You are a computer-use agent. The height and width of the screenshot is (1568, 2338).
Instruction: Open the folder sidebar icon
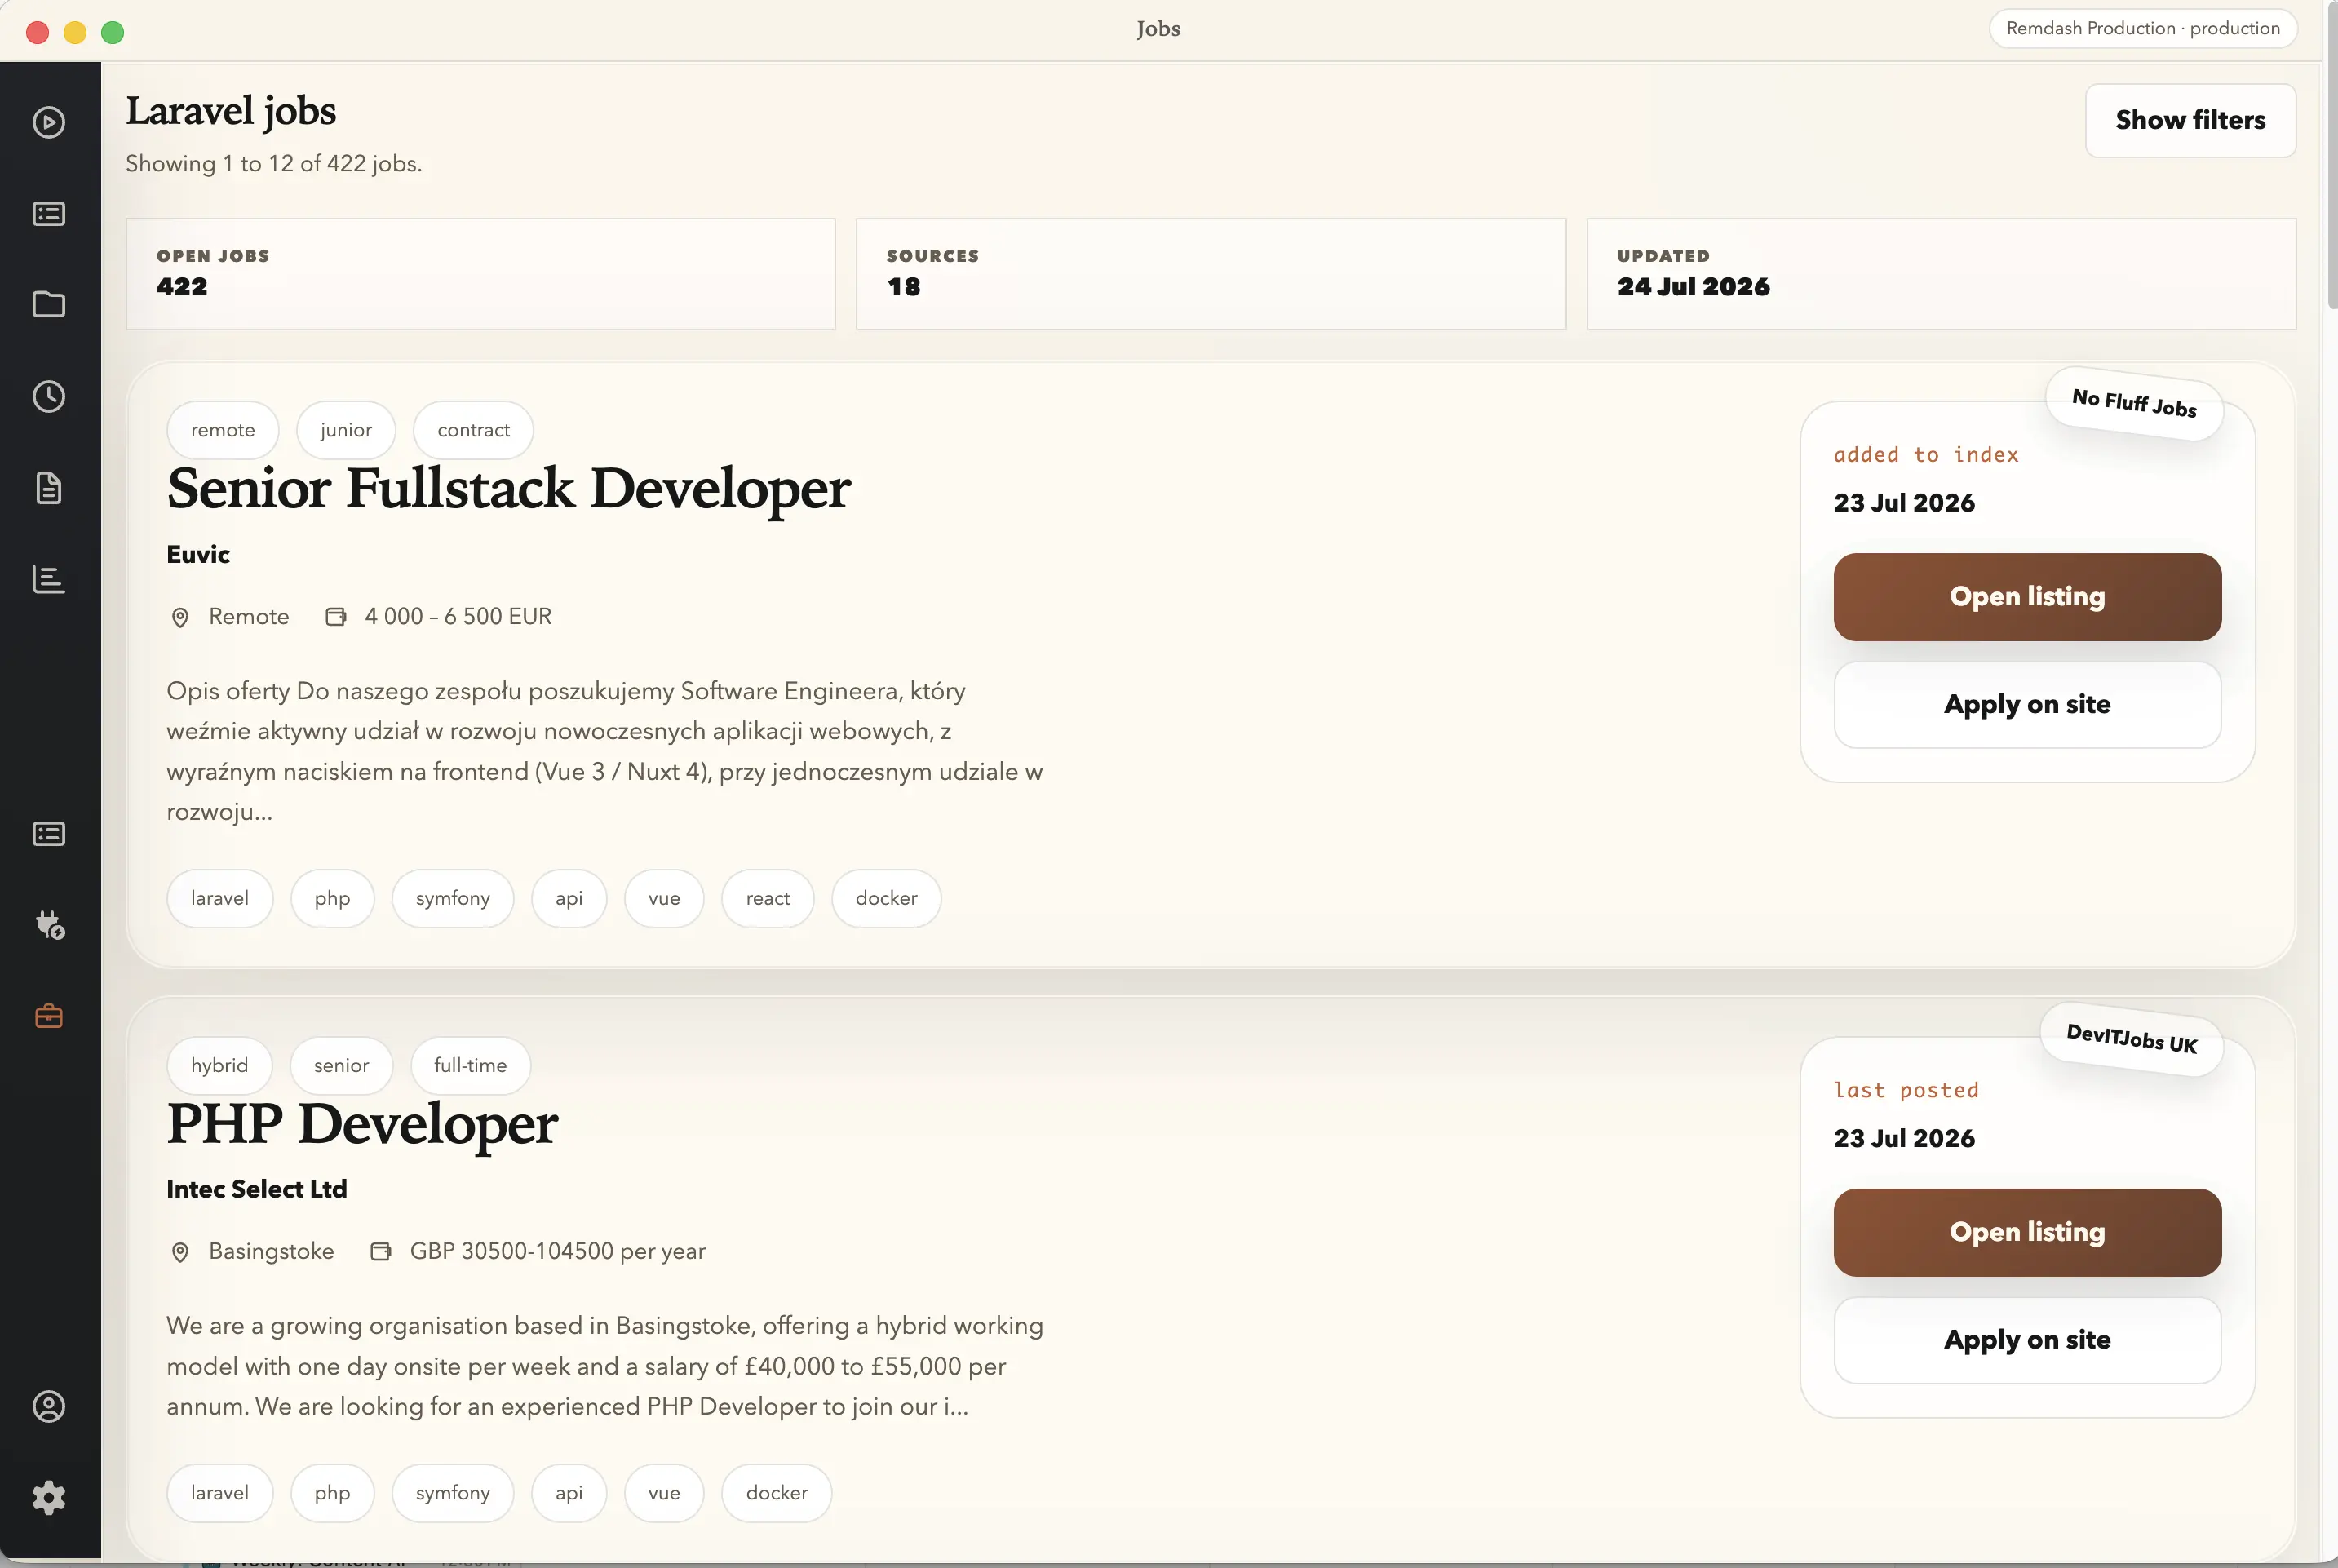coord(49,305)
